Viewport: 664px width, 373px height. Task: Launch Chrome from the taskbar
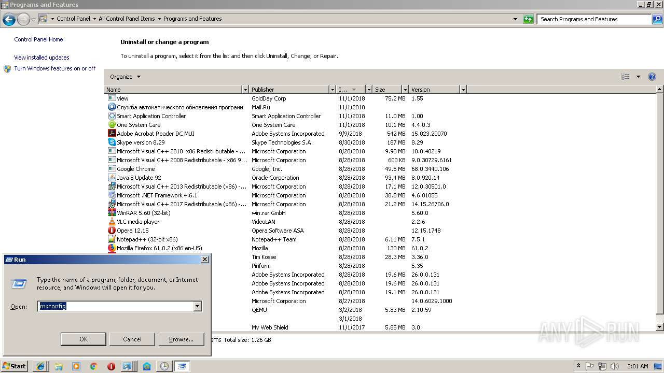pos(94,366)
